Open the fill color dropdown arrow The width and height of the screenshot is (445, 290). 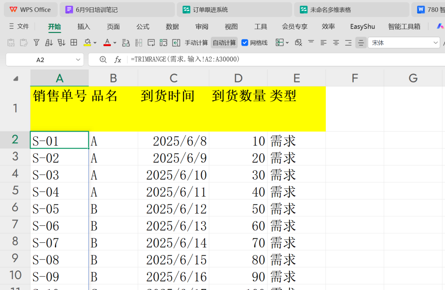point(95,43)
